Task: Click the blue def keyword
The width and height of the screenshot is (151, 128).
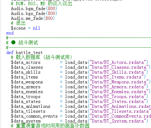Action: coord(10,53)
